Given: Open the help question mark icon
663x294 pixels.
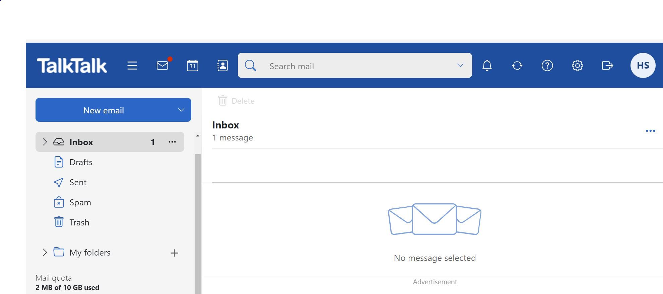Looking at the screenshot, I should click(x=547, y=66).
